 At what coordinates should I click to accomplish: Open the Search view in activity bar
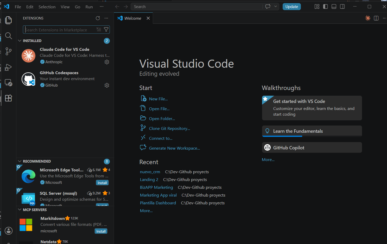coord(9,36)
